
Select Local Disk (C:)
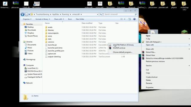pos(33,68)
